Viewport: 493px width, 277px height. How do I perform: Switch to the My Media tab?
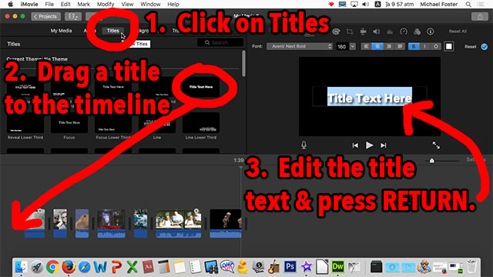pos(62,31)
